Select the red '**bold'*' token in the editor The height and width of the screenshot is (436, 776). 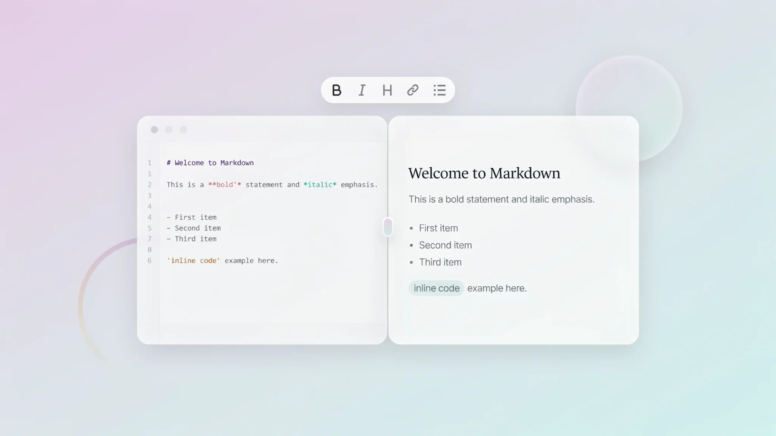225,185
